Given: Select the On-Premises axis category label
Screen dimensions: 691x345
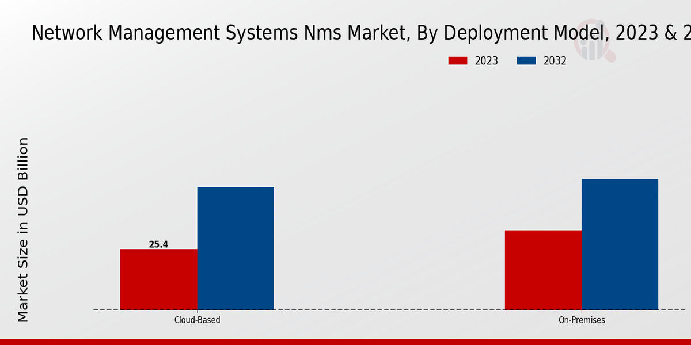Looking at the screenshot, I should tap(582, 320).
